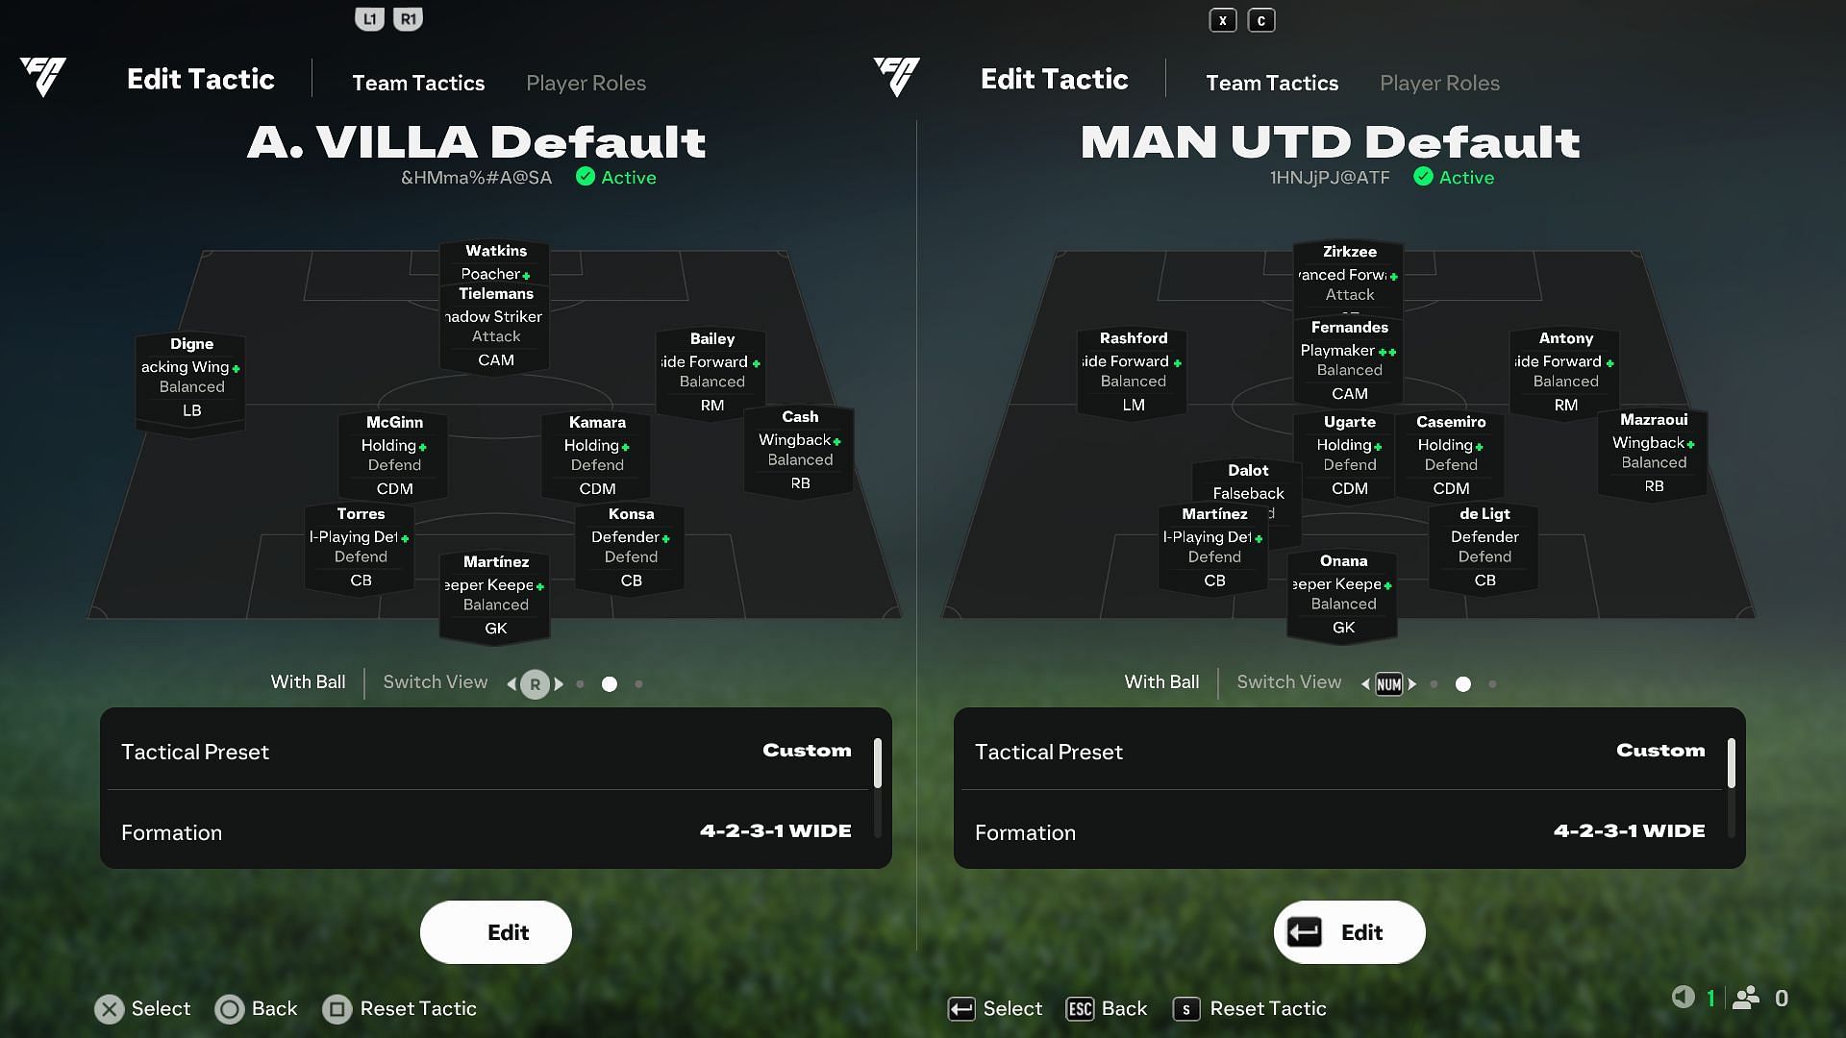Open Switch View second dot selector Villa
1846x1038 pixels.
(x=610, y=683)
